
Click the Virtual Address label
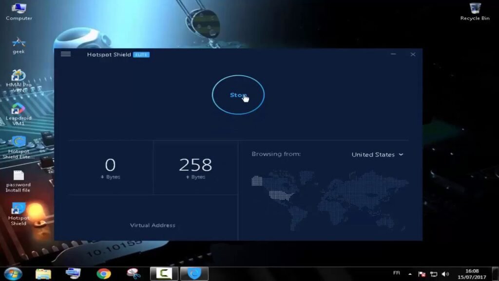[x=153, y=225]
